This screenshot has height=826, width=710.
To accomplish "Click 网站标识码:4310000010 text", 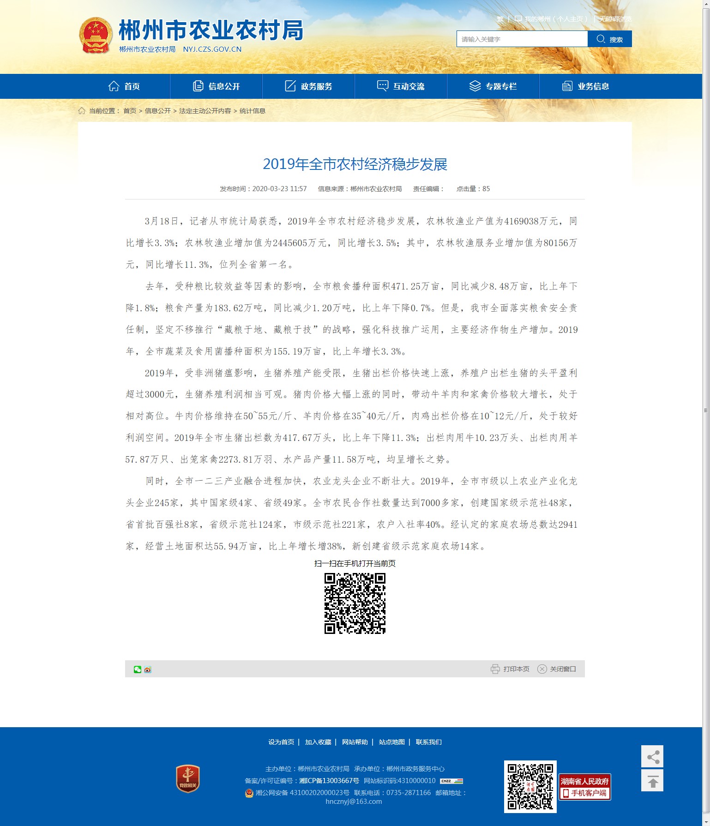I will click(400, 781).
